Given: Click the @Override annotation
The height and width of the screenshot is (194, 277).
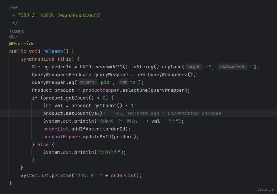Looking at the screenshot, I should pyautogui.click(x=22, y=44).
